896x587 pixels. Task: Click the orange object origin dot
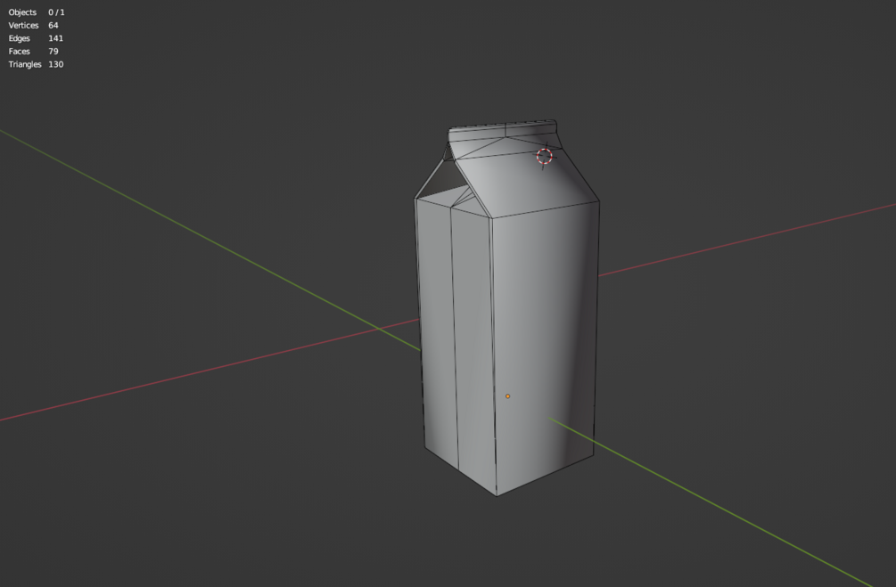tap(507, 395)
